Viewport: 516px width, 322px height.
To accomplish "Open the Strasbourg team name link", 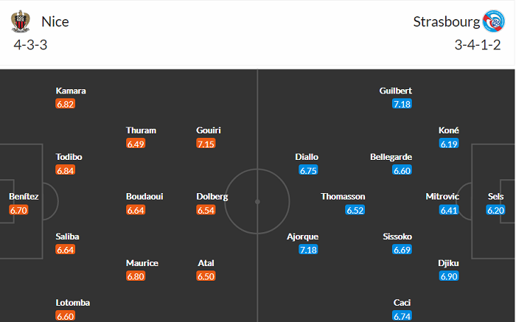I will 445,21.
